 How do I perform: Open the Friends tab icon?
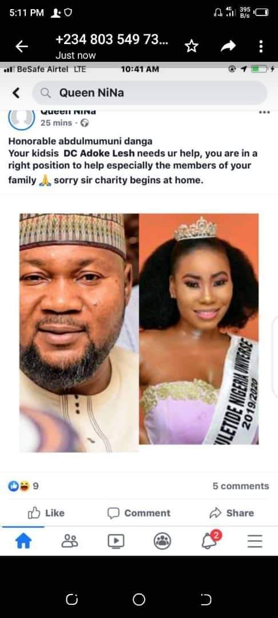70,541
